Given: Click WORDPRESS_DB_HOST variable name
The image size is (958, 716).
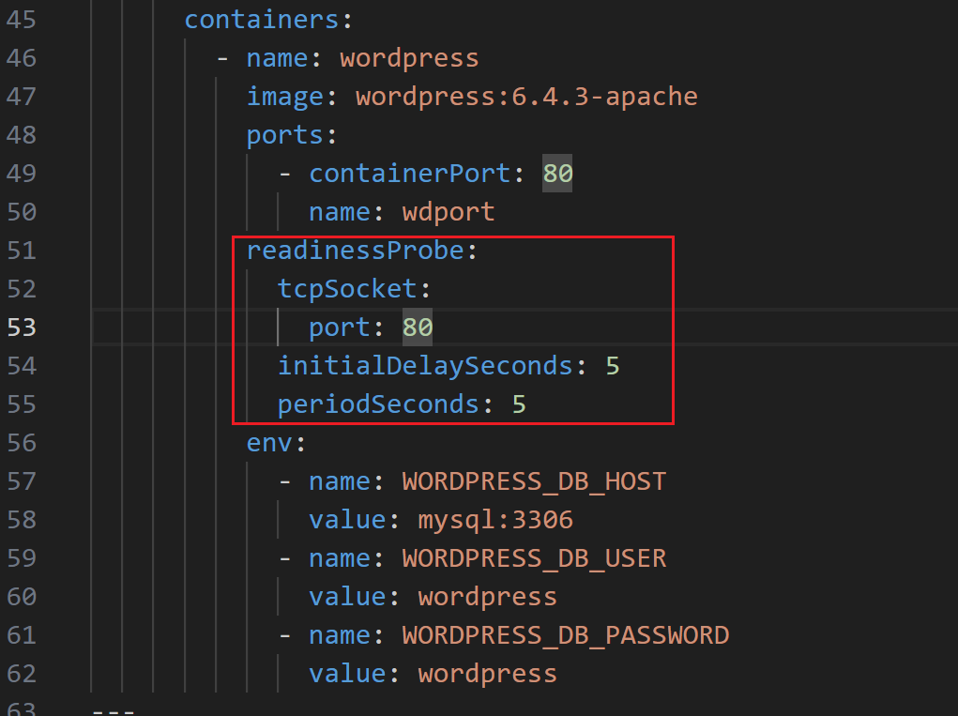Looking at the screenshot, I should click(533, 481).
